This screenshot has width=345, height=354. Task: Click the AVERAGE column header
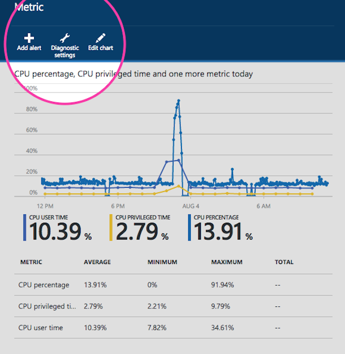(x=97, y=262)
